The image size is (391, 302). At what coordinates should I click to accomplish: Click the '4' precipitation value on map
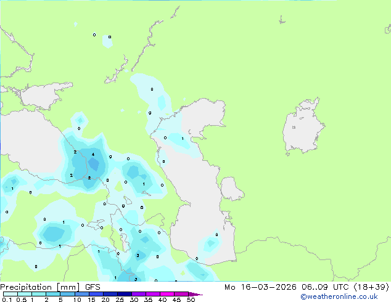pyautogui.click(x=93, y=155)
